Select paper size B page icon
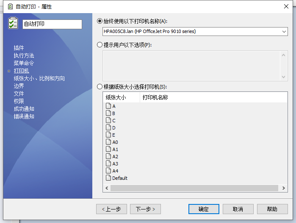Screen dimensions: 296x223 point(108,113)
